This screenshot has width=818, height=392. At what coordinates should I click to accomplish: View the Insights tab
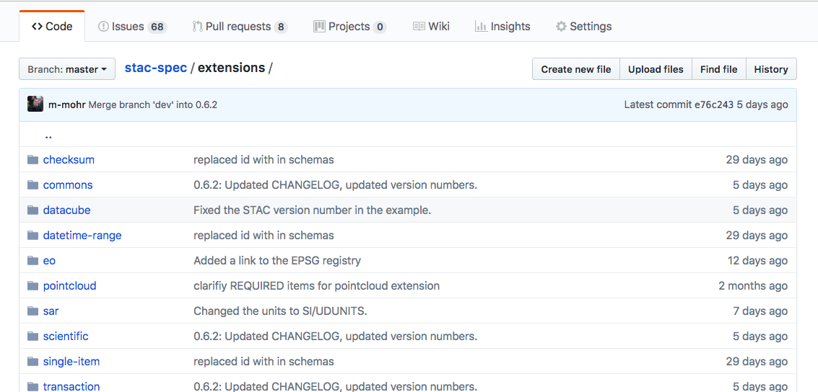coord(502,27)
